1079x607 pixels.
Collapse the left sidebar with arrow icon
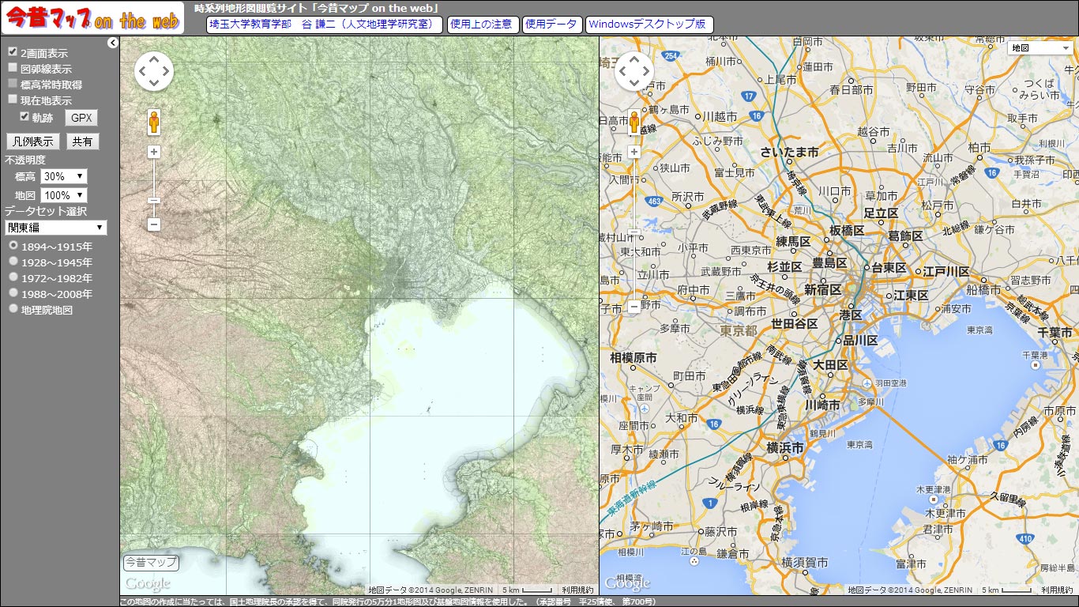pyautogui.click(x=113, y=43)
